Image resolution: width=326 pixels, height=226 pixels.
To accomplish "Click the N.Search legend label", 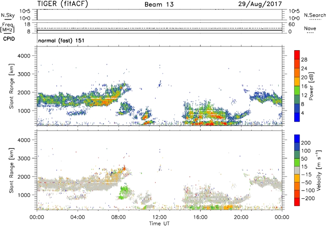I will (315, 15).
